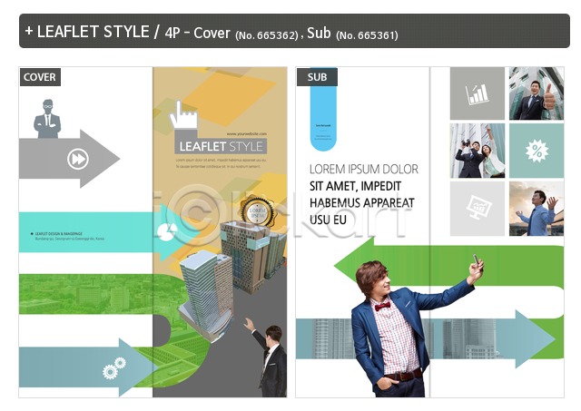
Task: Select the pointing hand cursor icon
Action: (x=183, y=115)
